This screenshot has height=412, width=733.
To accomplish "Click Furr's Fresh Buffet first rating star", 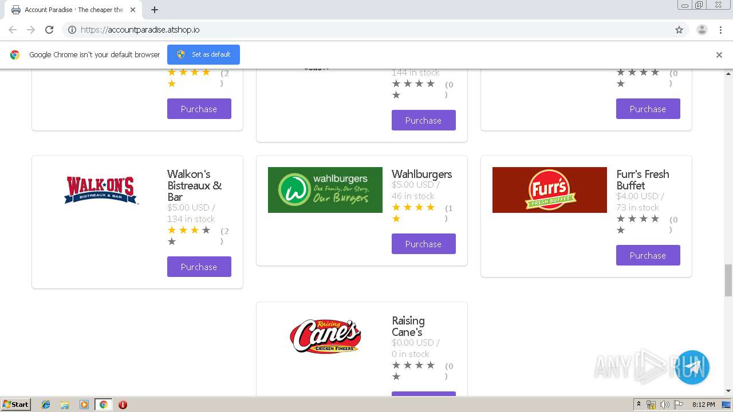I will coord(621,219).
